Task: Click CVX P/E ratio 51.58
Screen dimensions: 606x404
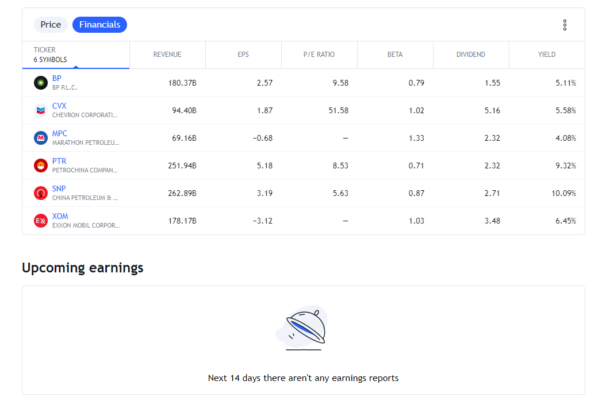Action: 339,110
